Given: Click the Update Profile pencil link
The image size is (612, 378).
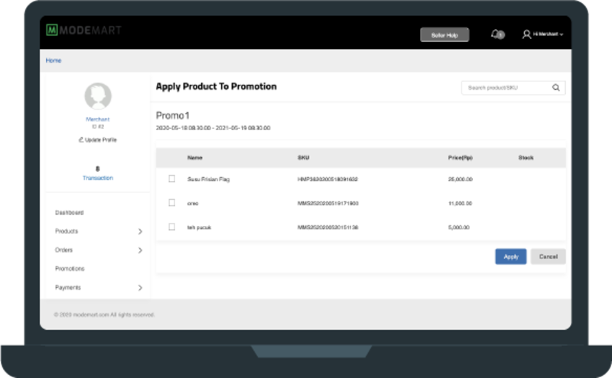Looking at the screenshot, I should [x=98, y=140].
